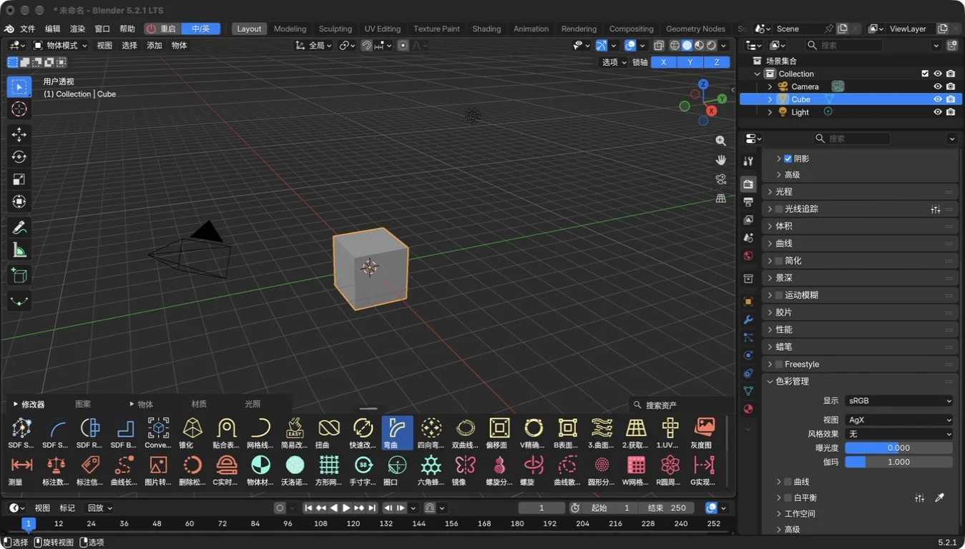Switch to the Shading workspace tab
Screen dimensions: 965x549
[x=486, y=29]
